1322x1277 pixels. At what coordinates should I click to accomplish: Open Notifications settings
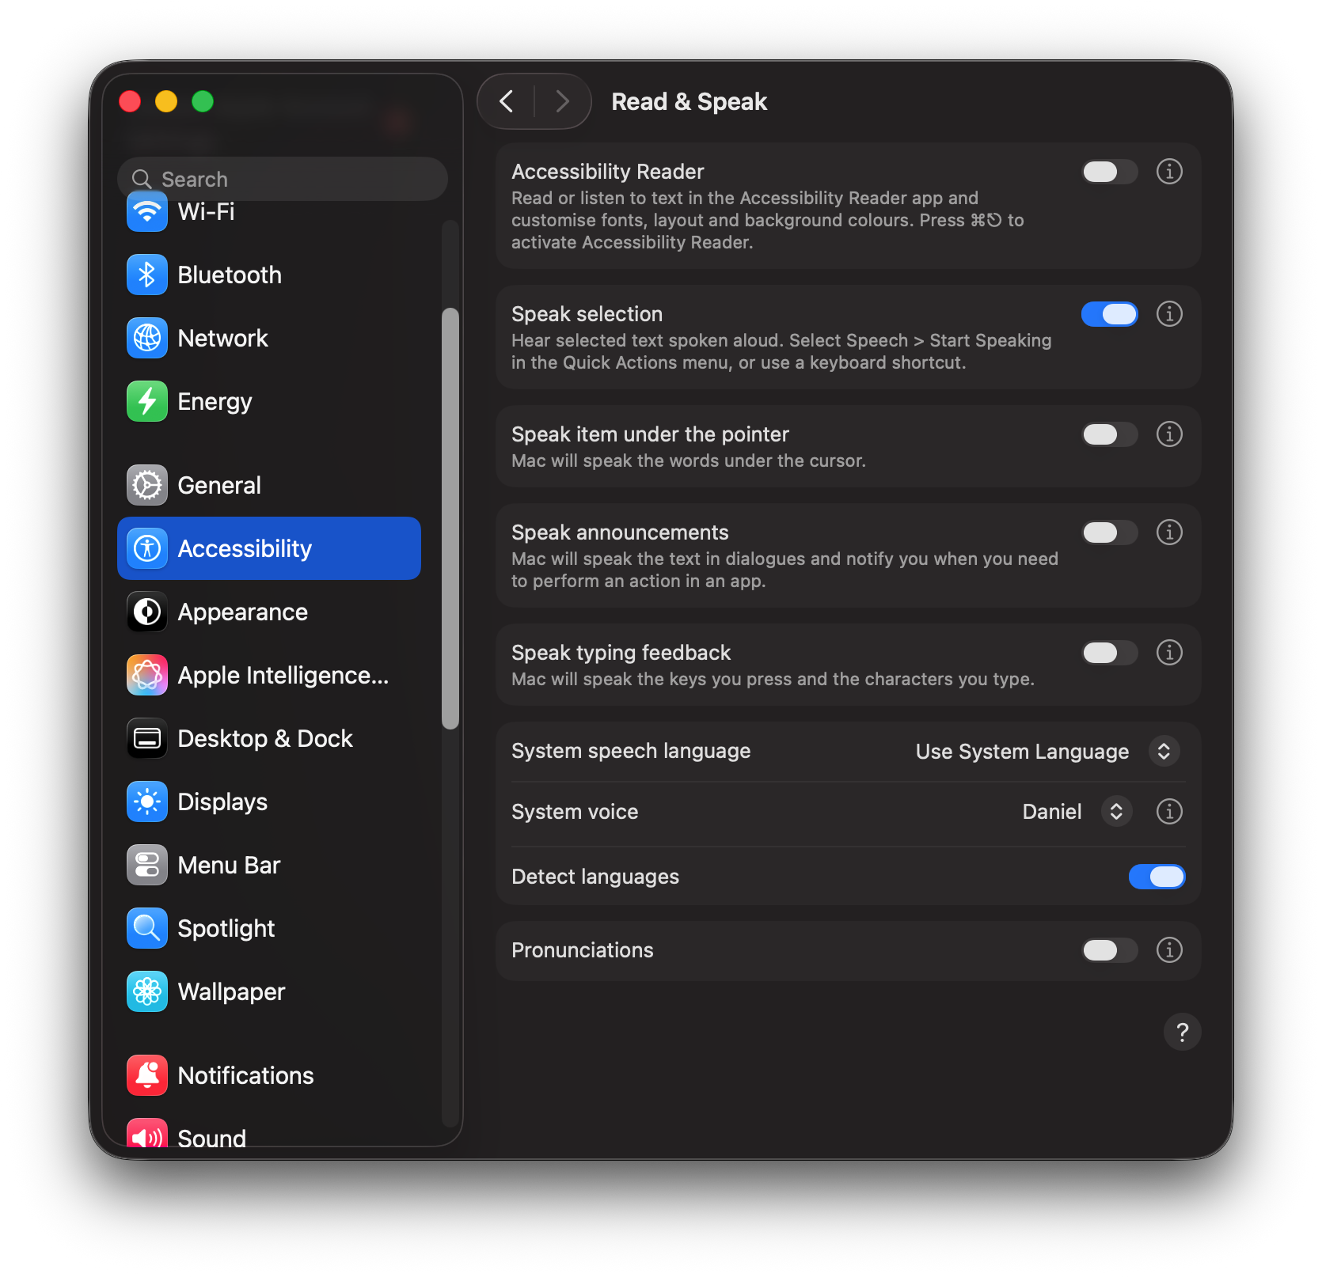tap(245, 1075)
